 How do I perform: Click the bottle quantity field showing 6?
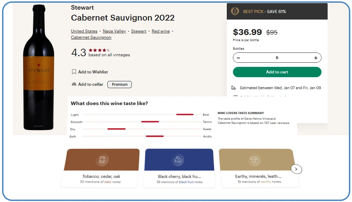pos(277,58)
